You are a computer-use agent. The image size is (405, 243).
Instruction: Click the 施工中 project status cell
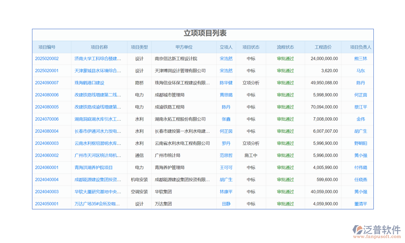pos(251,156)
